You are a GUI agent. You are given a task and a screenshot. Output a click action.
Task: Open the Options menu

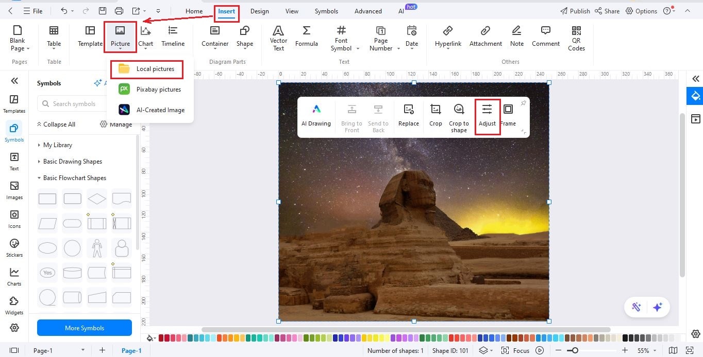(x=641, y=11)
